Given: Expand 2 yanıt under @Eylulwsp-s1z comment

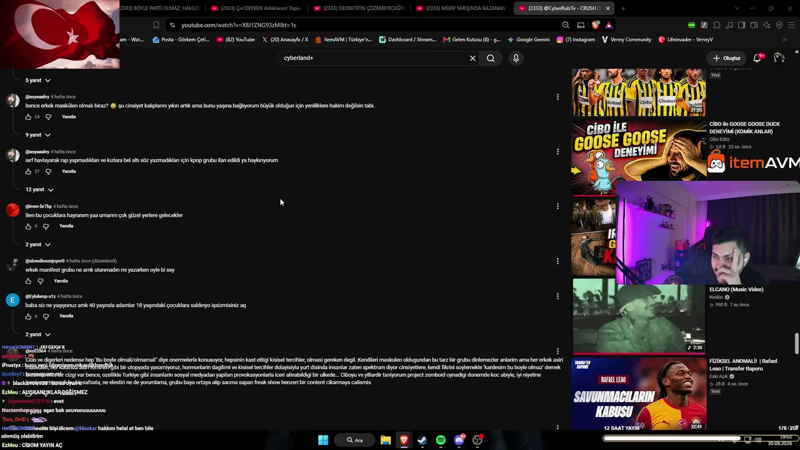Looking at the screenshot, I should (x=37, y=334).
